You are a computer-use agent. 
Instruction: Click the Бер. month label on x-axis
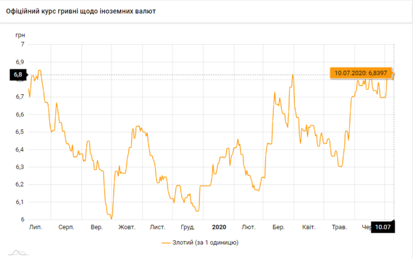[278, 227]
